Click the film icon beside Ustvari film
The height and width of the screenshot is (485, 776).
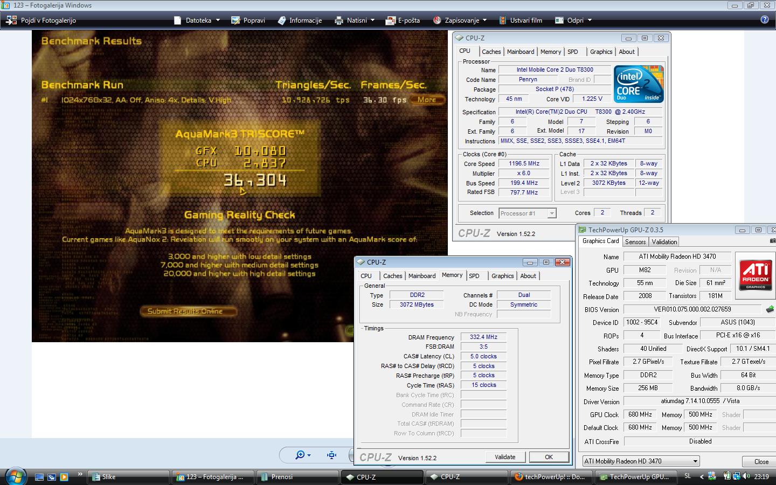click(503, 20)
